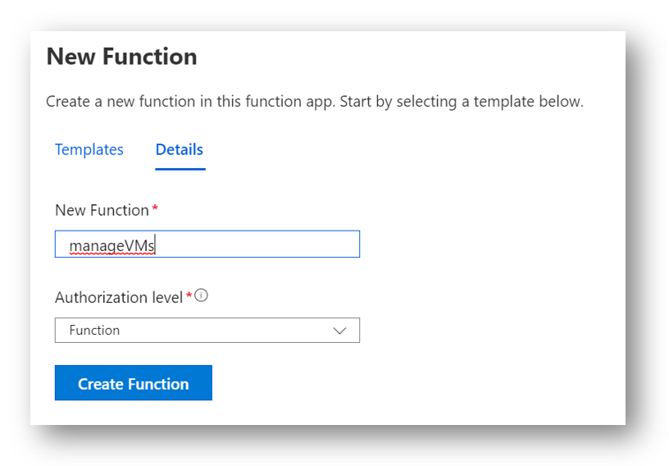Click the word 'template' in the description
Viewport: 669px width, 466px height.
coord(504,102)
